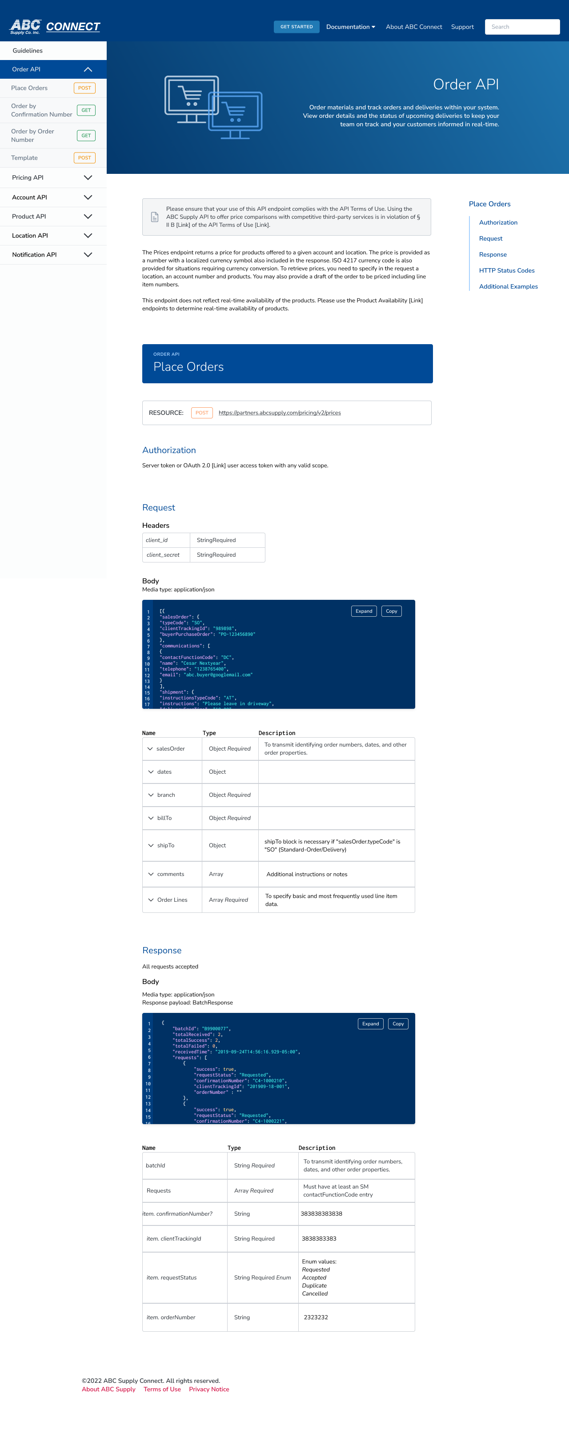Viewport: 569px width, 1454px height.
Task: Open About ABC Supply footer link
Action: (108, 1389)
